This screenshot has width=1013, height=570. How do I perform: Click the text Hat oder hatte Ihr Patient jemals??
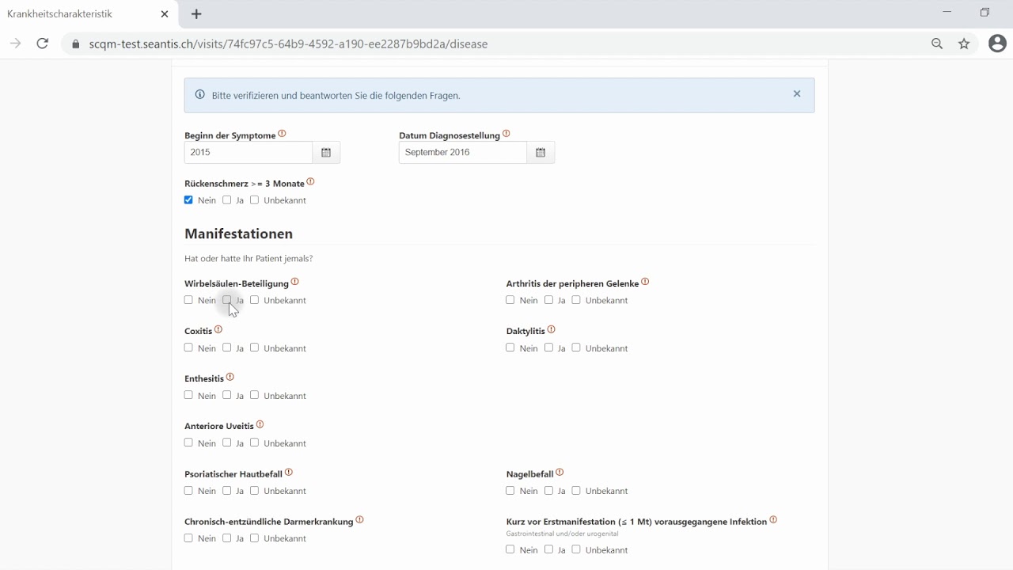click(249, 259)
